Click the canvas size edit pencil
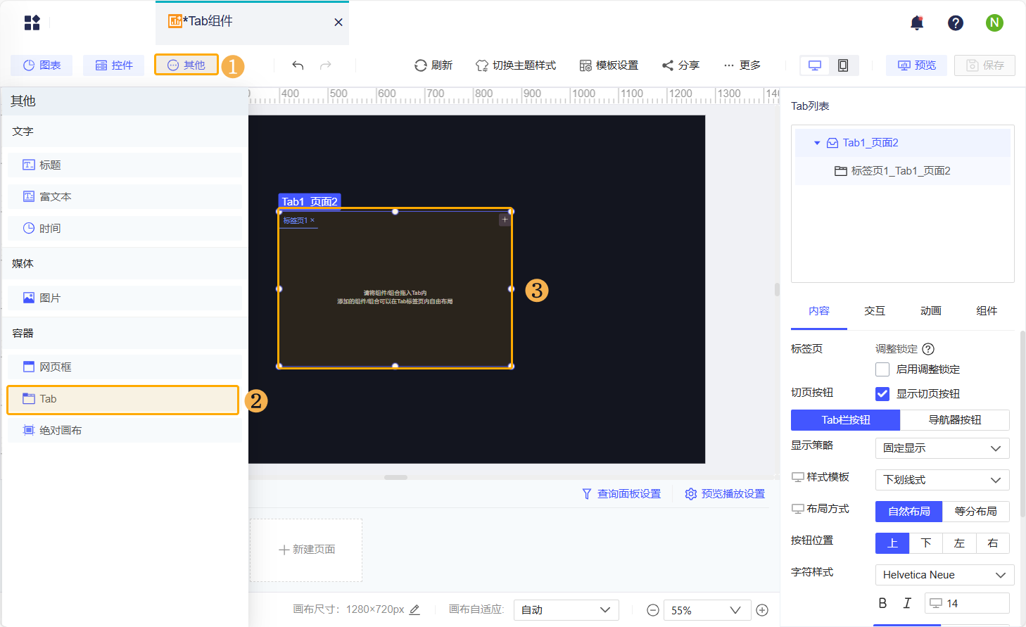This screenshot has height=627, width=1026. 414,609
